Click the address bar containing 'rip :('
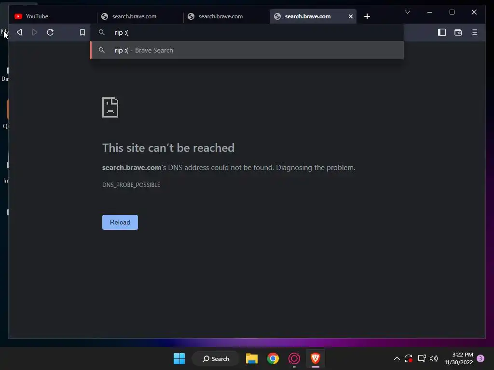This screenshot has width=494, height=370. [247, 32]
